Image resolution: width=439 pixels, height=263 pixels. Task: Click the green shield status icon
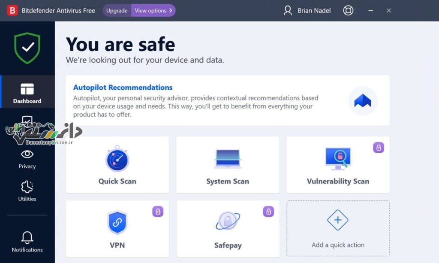27,48
